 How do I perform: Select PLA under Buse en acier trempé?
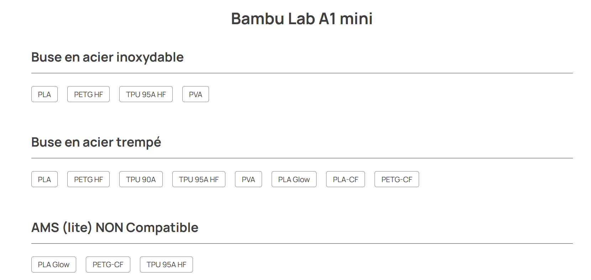point(45,179)
